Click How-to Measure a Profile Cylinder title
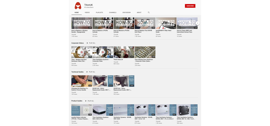This screenshot has height=126, width=270. 121,30
